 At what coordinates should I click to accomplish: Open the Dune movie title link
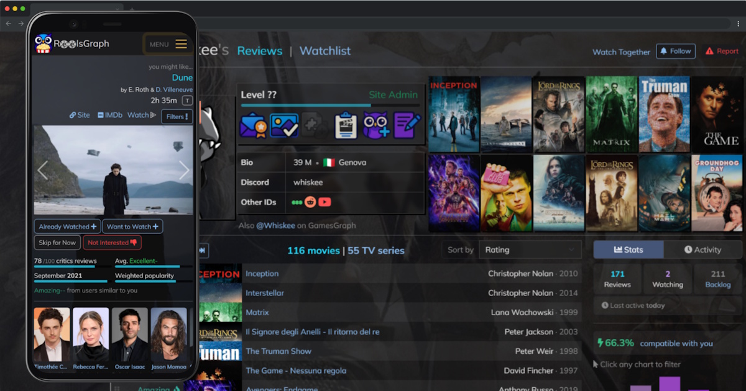coord(182,78)
